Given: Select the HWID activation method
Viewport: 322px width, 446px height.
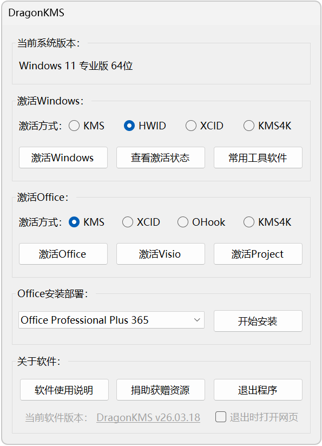Looking at the screenshot, I should (x=129, y=126).
